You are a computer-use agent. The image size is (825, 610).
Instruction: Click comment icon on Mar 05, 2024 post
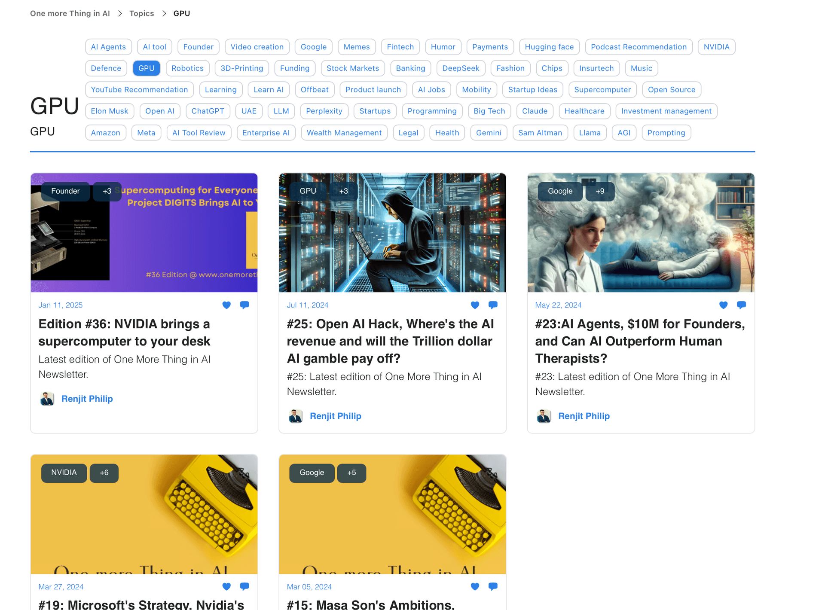[493, 586]
